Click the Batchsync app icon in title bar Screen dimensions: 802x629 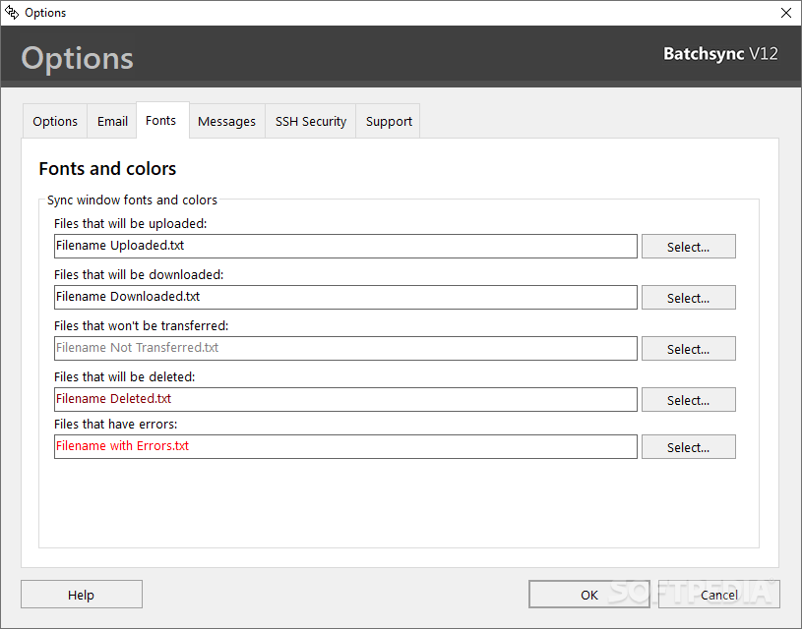pyautogui.click(x=12, y=12)
